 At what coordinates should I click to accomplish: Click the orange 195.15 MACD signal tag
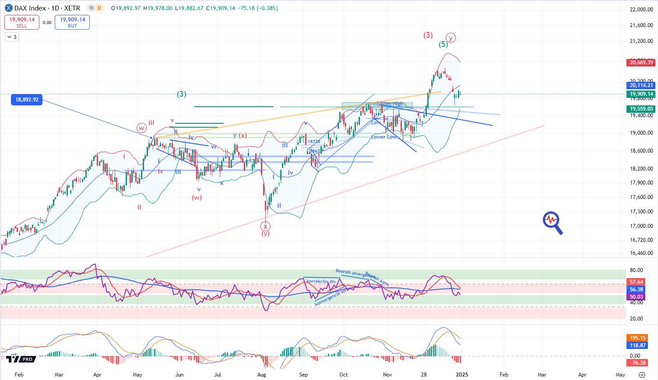click(637, 338)
